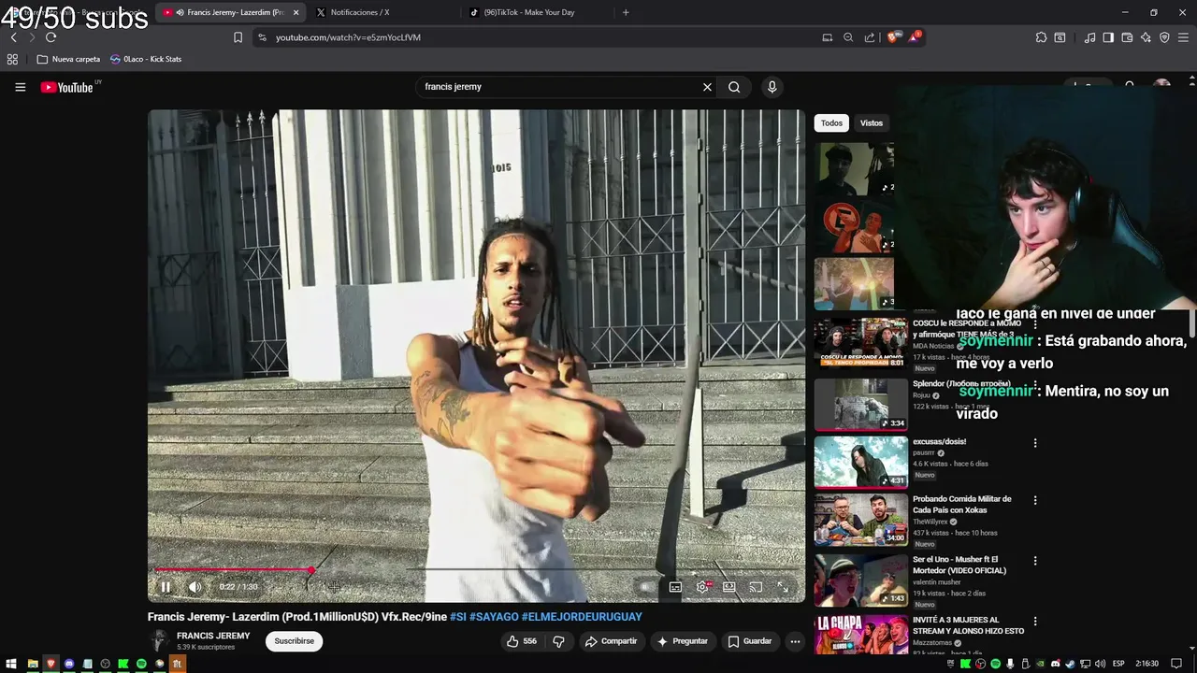The height and width of the screenshot is (673, 1197).
Task: Open options for 'Probando Comida Militar' video
Action: 1034,501
